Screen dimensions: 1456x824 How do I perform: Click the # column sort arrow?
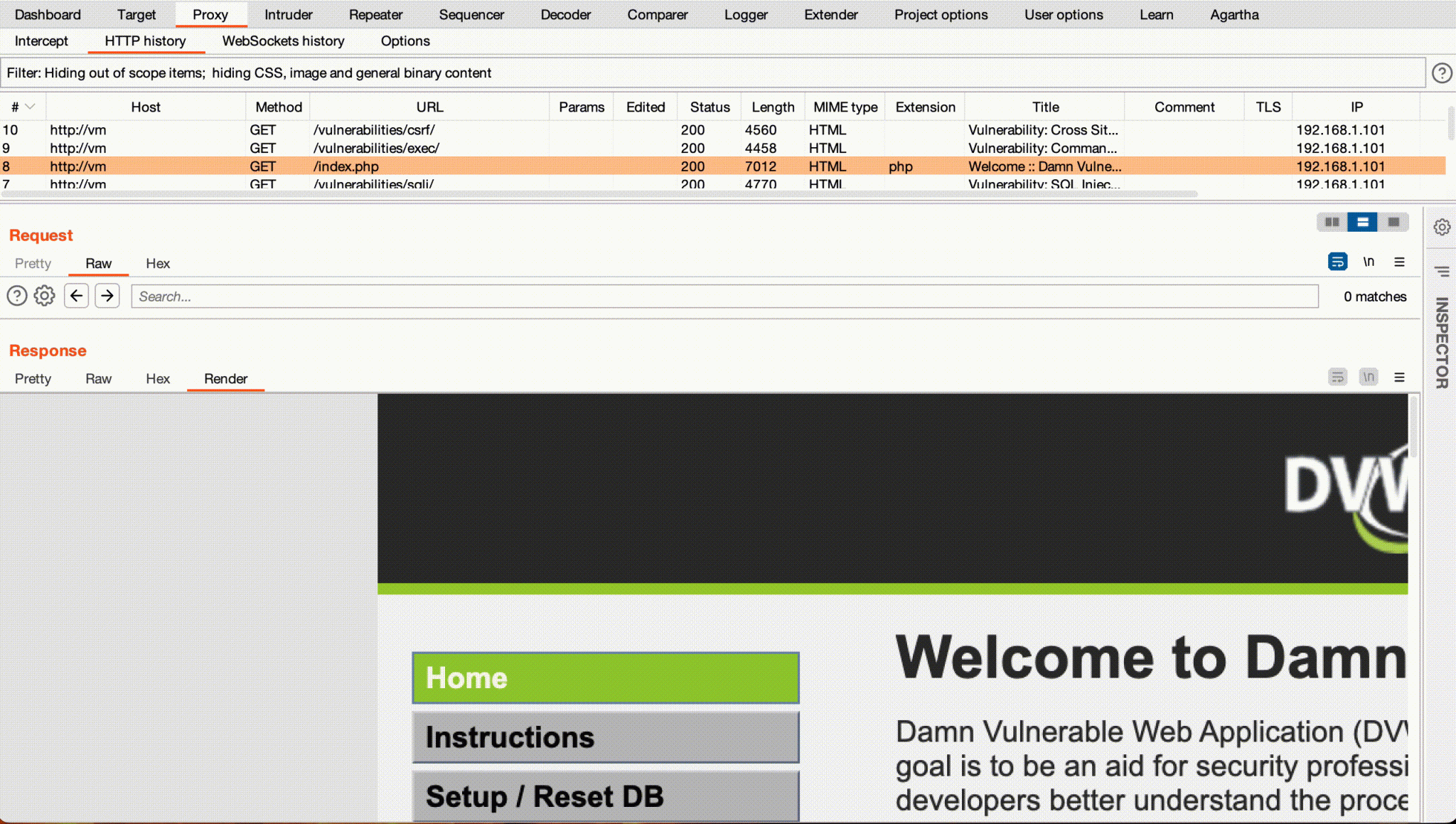(x=30, y=107)
